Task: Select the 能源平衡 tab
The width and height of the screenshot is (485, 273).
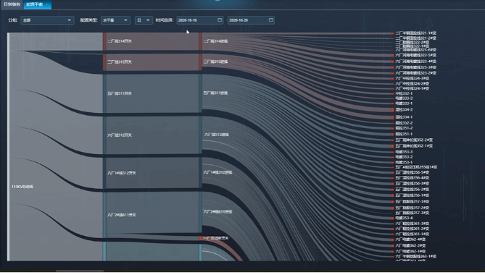Action: (37, 4)
